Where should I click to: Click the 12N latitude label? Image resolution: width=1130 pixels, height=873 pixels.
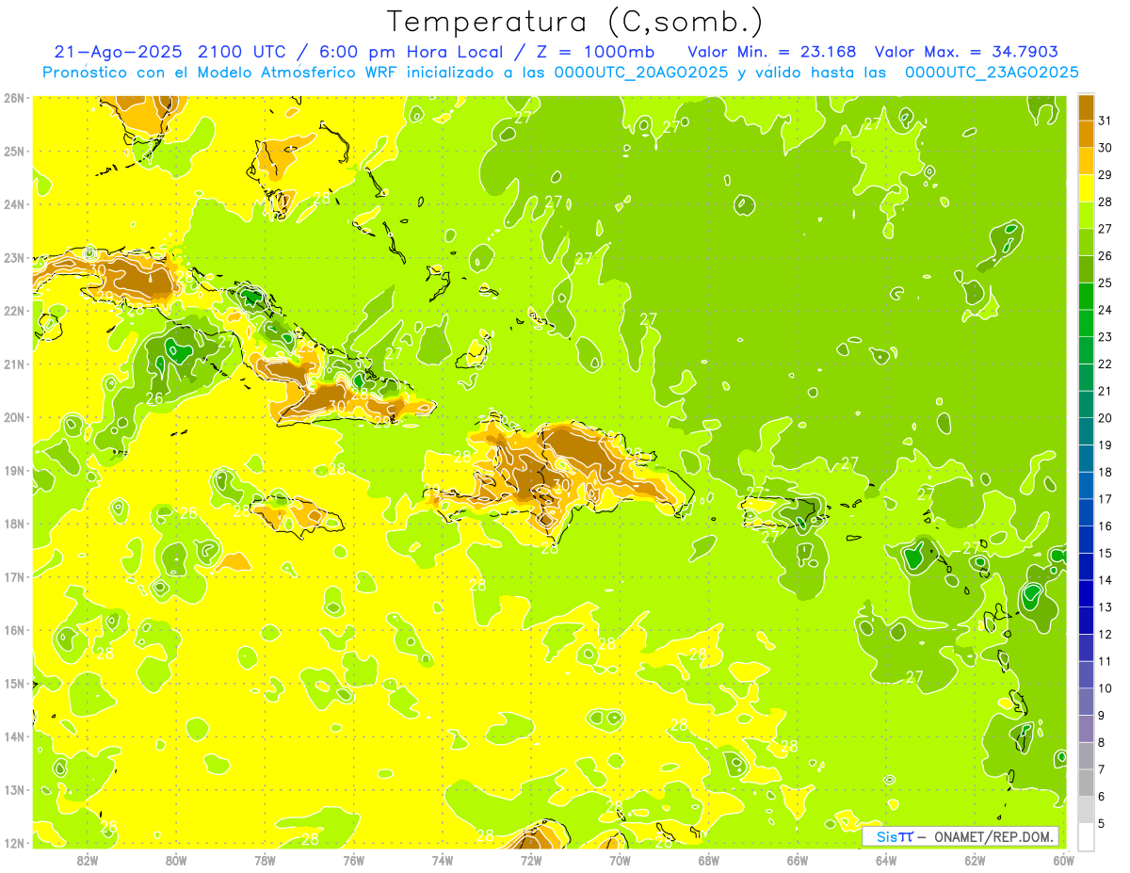pos(13,843)
